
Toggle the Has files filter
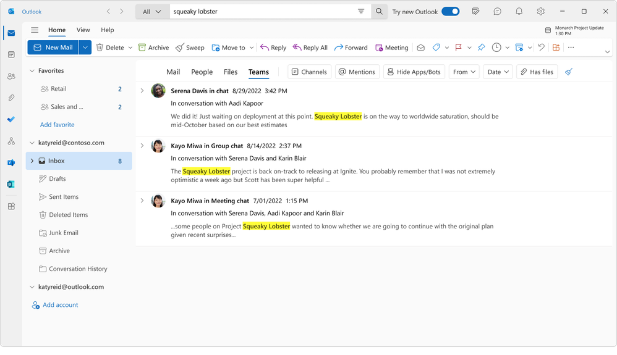click(537, 72)
